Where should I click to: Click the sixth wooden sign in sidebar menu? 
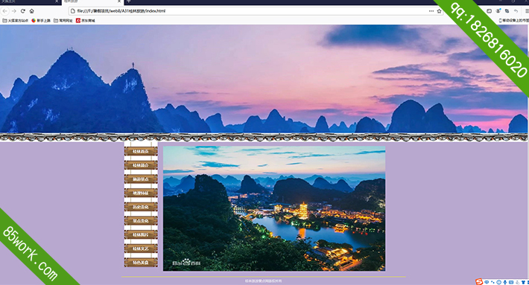(x=141, y=221)
